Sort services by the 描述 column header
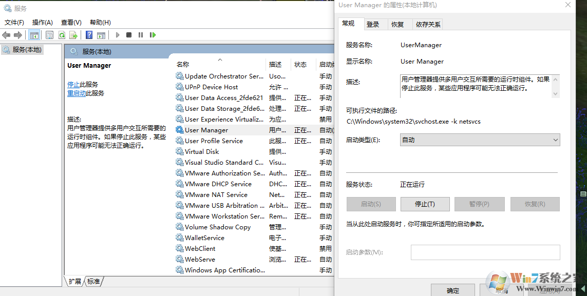This screenshot has width=587, height=296. [278, 64]
